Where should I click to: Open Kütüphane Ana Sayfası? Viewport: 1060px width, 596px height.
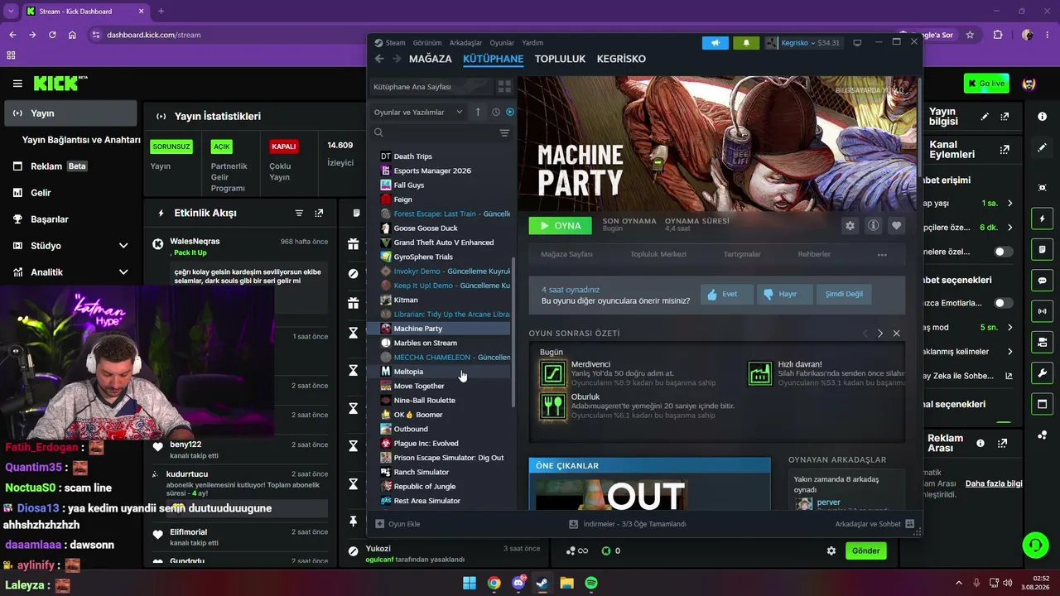(x=431, y=87)
